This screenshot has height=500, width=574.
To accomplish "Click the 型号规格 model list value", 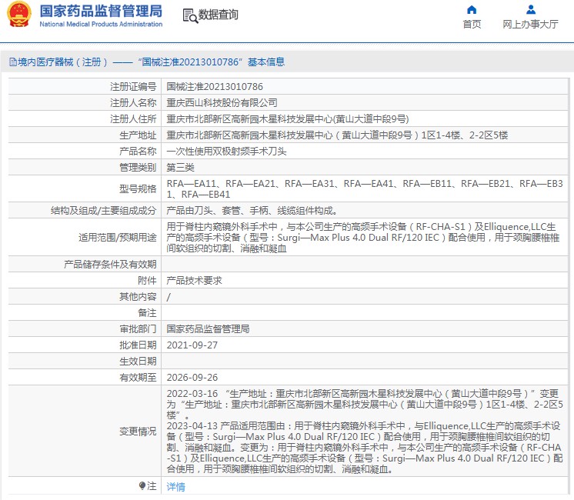I will click(365, 189).
